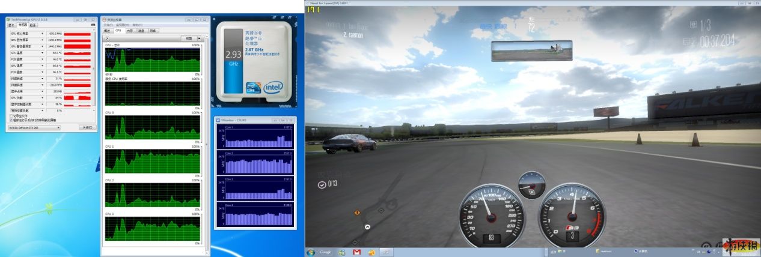Expand the round arrow button left of the charts
The image size is (761, 257).
tap(108, 38)
